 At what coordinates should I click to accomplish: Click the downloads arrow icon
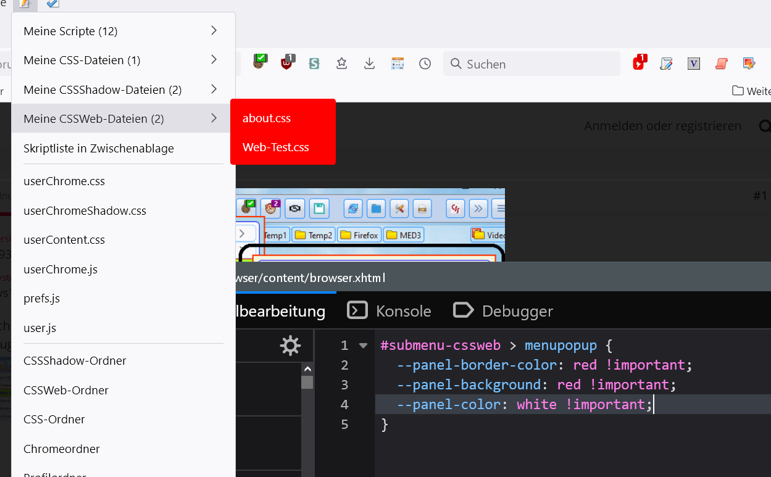click(x=369, y=64)
